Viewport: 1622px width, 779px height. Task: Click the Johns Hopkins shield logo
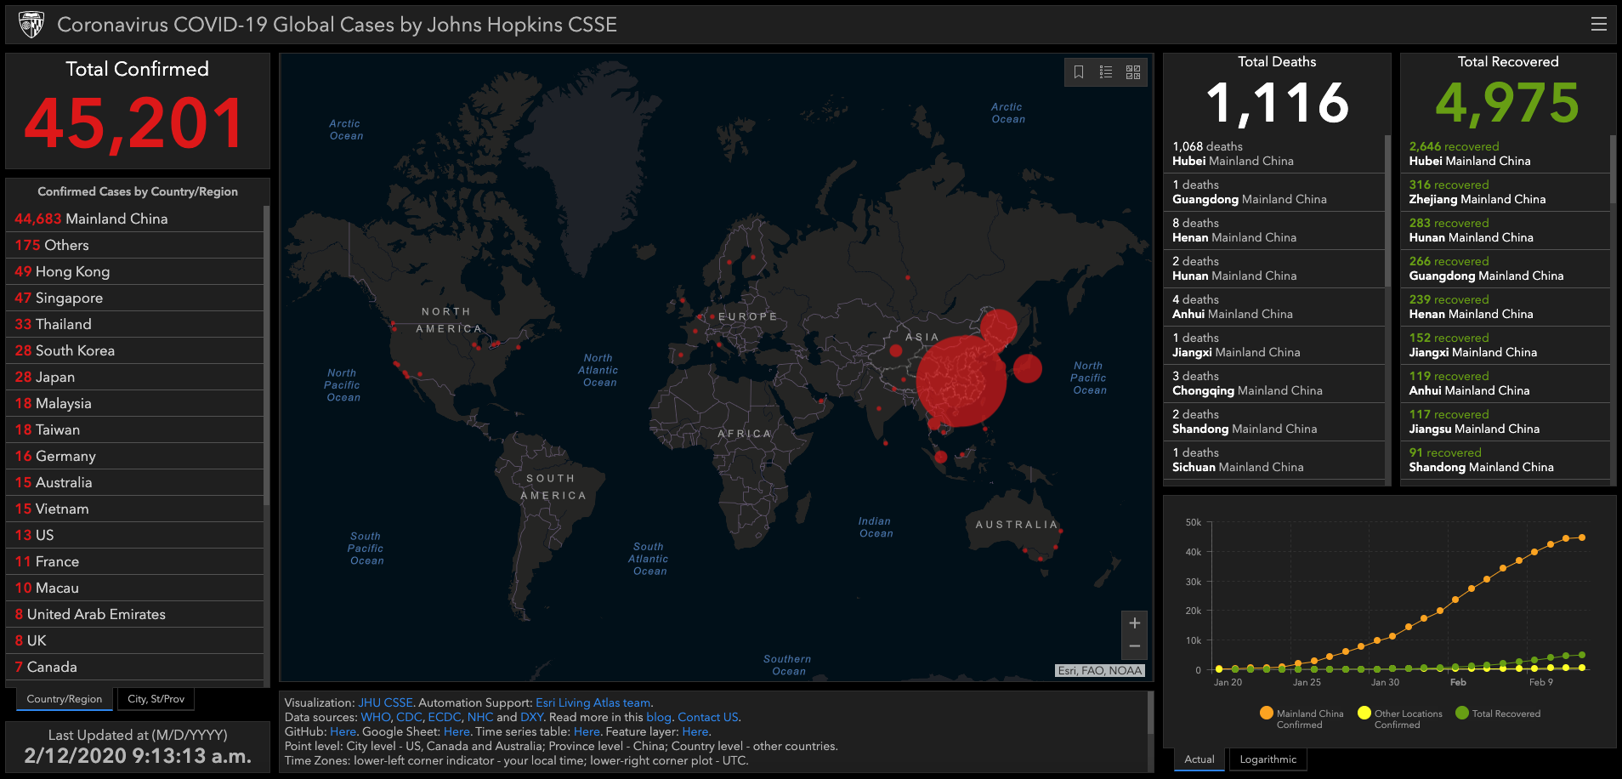tap(31, 25)
